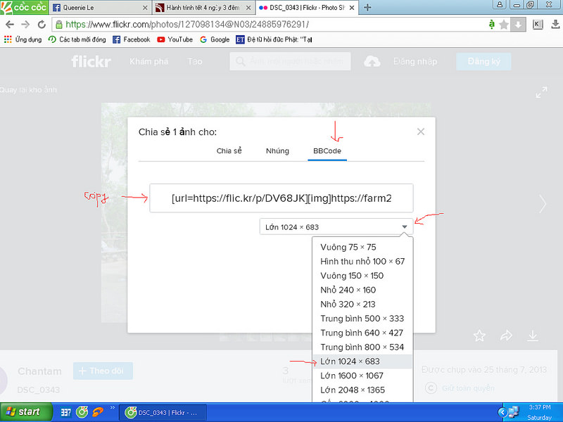Click Giữ toàn quyền license link
The width and height of the screenshot is (563, 422).
(468, 388)
